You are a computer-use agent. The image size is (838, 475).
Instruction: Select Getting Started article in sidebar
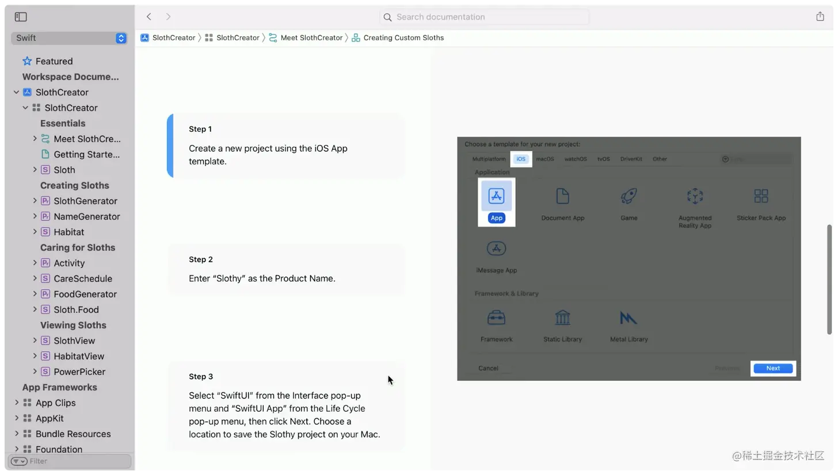tap(87, 154)
